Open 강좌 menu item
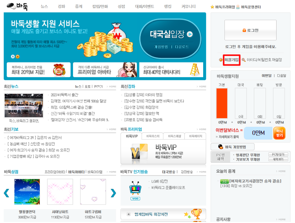 [62, 6]
